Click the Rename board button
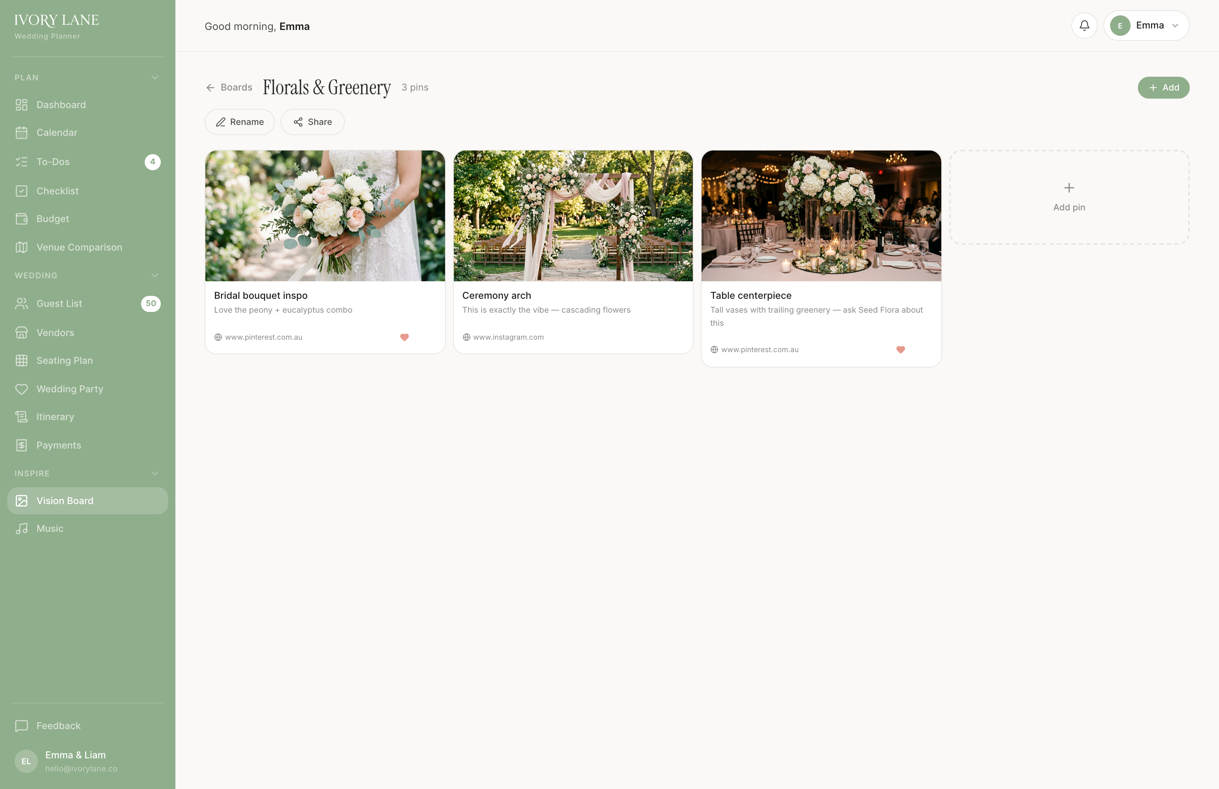 (240, 122)
